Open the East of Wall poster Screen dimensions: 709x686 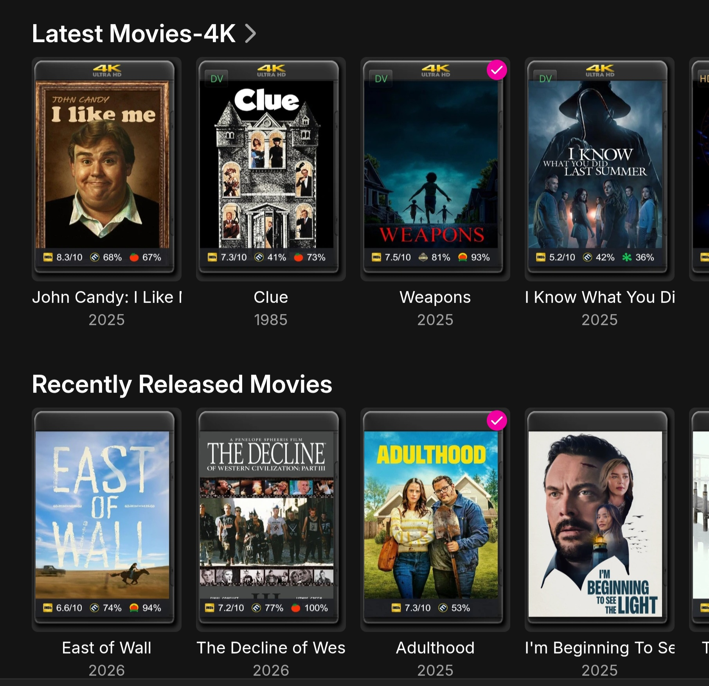(103, 515)
